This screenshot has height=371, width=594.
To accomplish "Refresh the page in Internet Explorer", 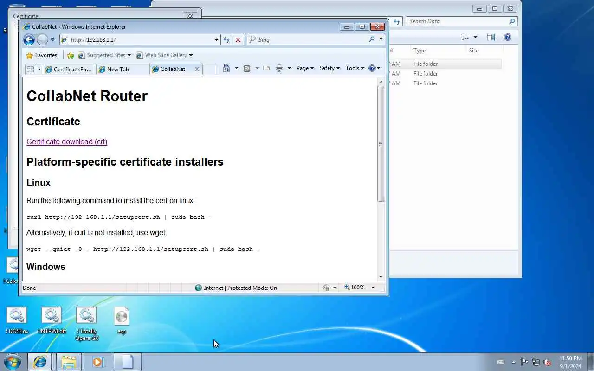I will click(226, 40).
